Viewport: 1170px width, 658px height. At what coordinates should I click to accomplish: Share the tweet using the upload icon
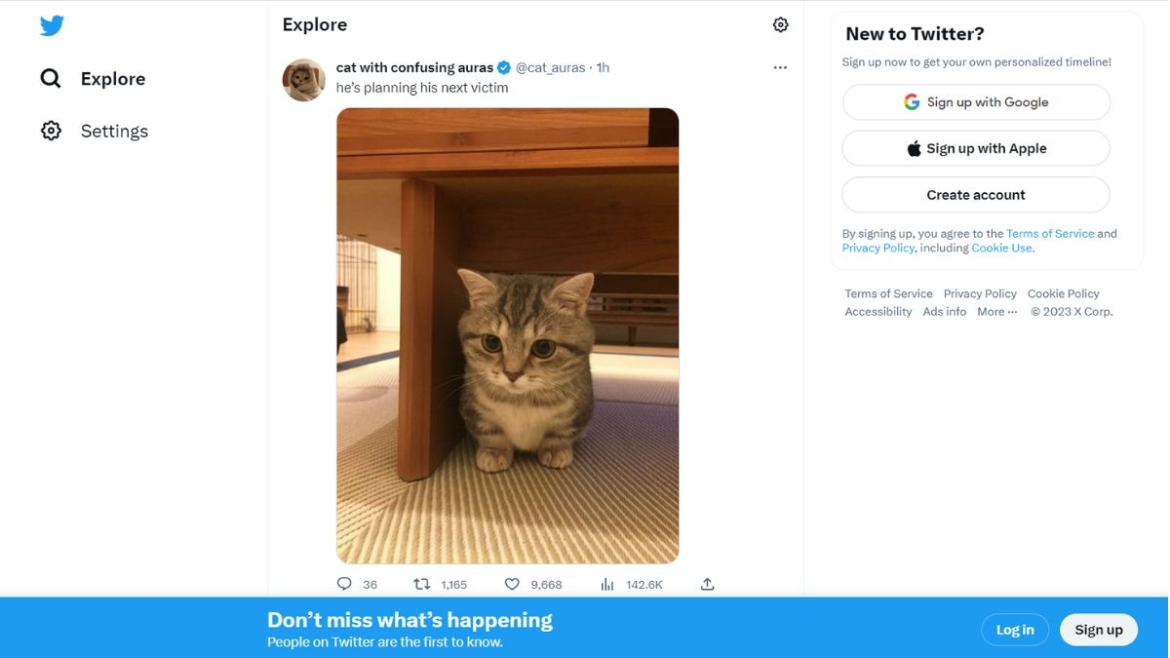707,583
